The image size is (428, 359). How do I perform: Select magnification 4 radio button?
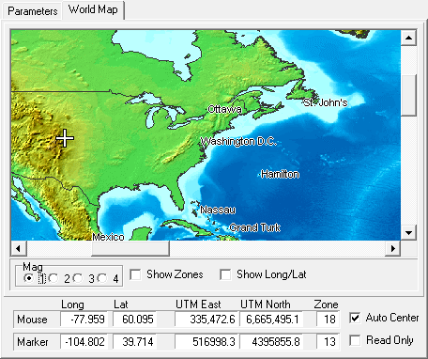102,278
